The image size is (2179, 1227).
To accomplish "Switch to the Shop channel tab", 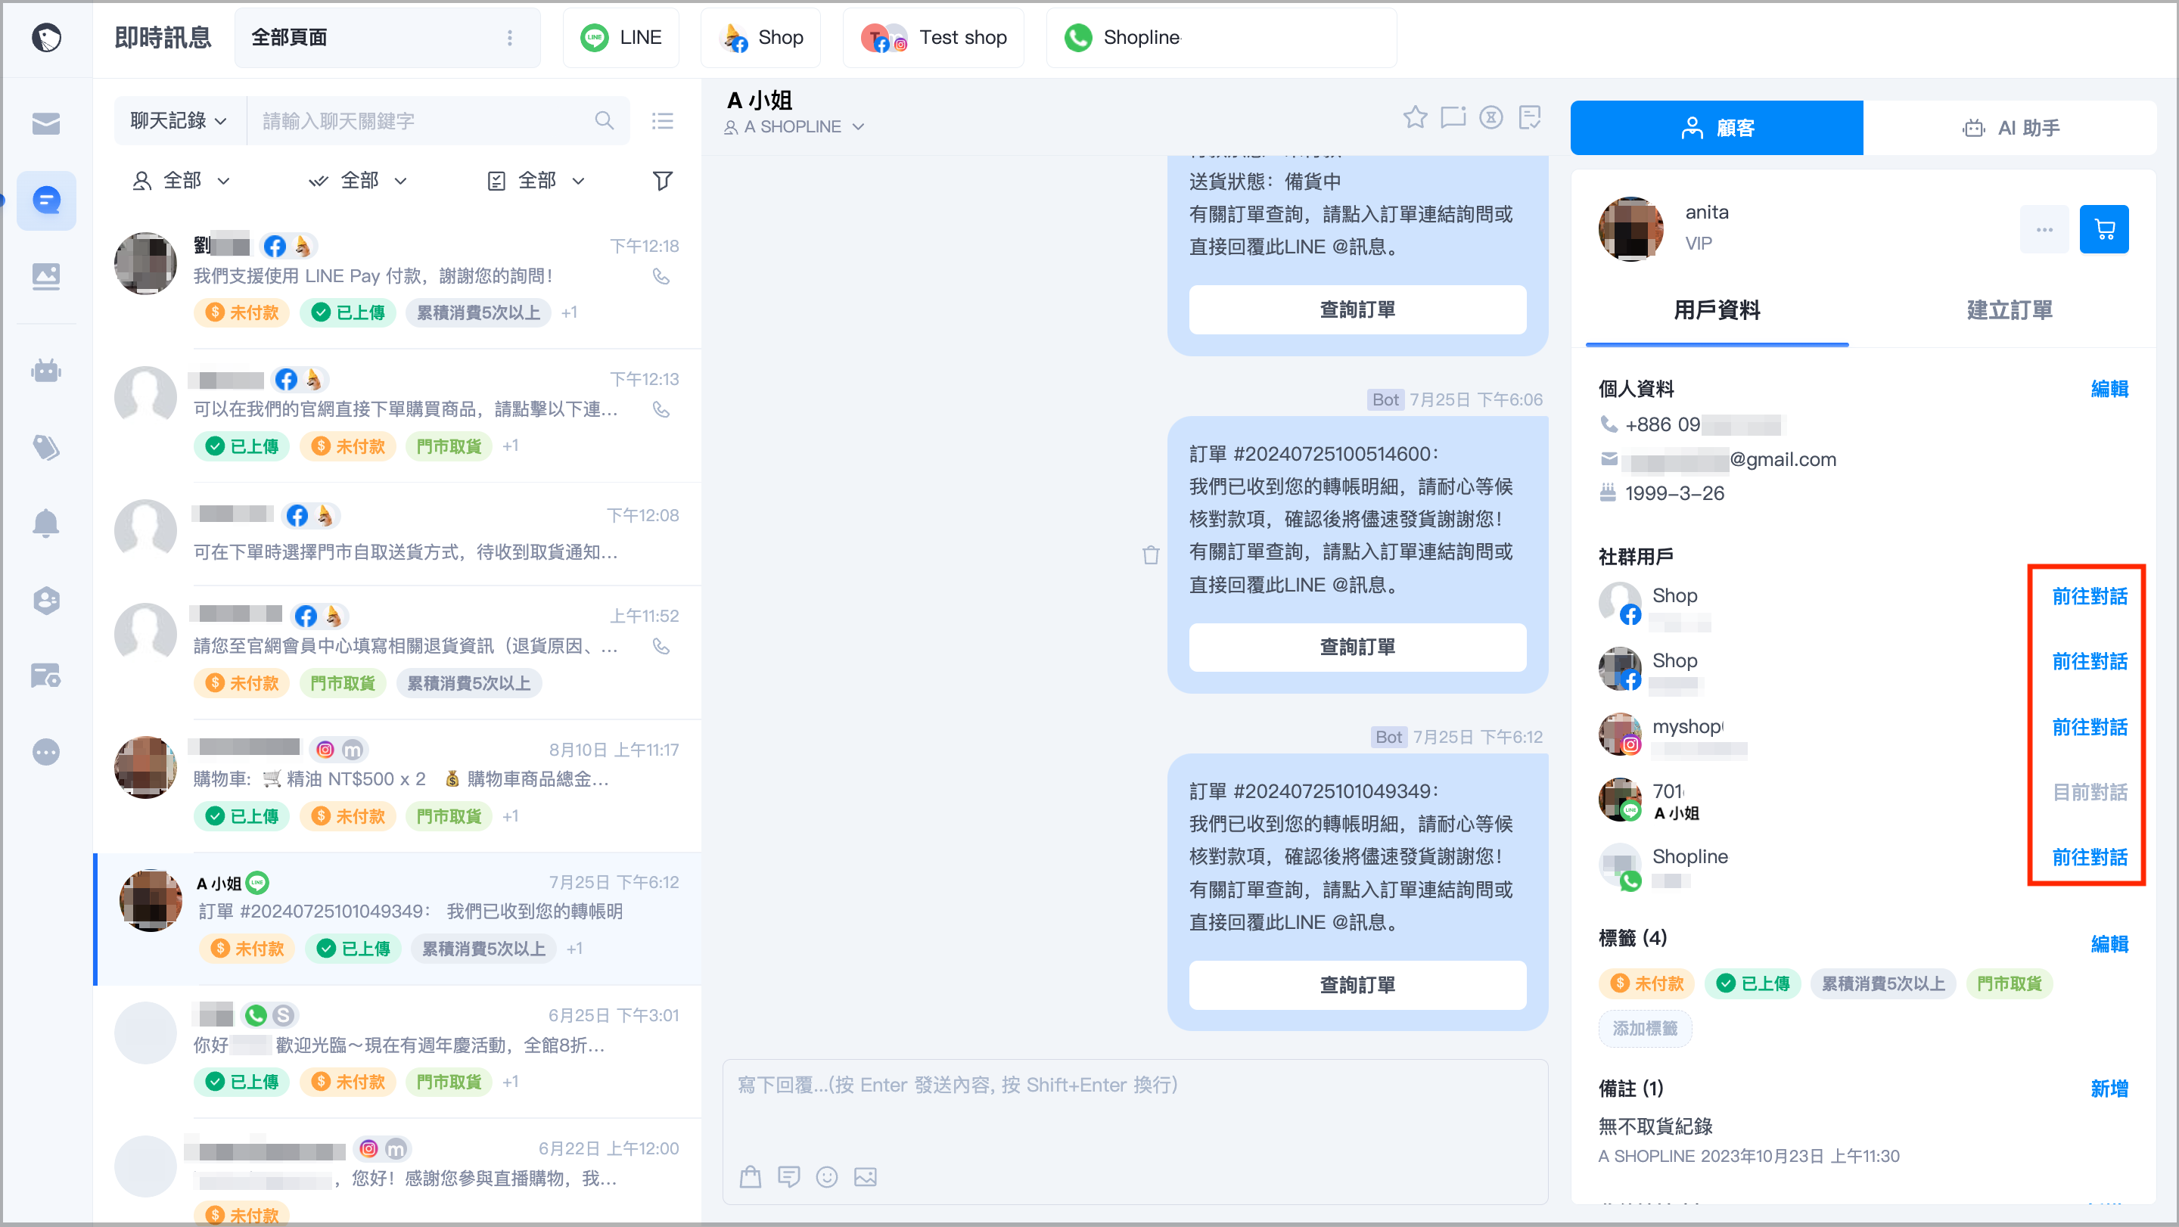I will click(760, 37).
